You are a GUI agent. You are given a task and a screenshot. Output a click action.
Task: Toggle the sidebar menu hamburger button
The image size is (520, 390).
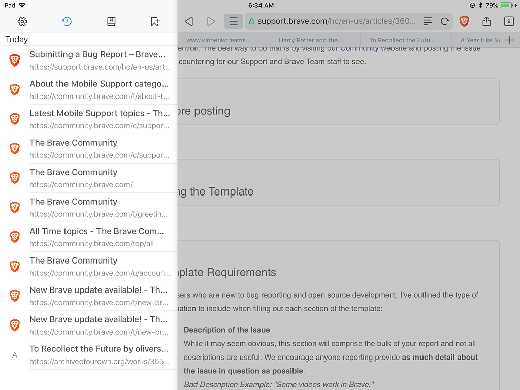tap(234, 21)
